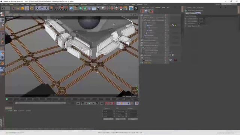Click the highlighted green generator icon
Image resolution: width=240 pixels, height=135 pixels.
click(x=85, y=8)
